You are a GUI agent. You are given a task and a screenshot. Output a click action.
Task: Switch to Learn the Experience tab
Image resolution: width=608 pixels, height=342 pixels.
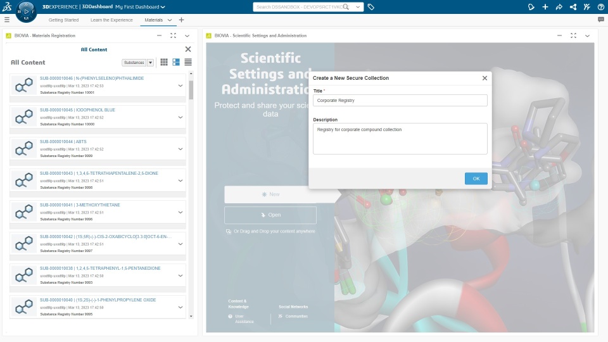click(x=111, y=20)
